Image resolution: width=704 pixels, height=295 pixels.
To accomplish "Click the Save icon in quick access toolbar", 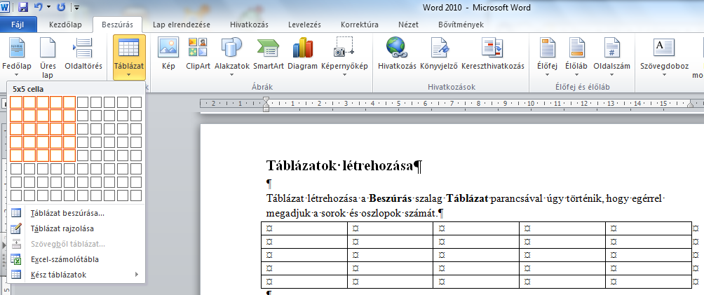I will coord(23,7).
